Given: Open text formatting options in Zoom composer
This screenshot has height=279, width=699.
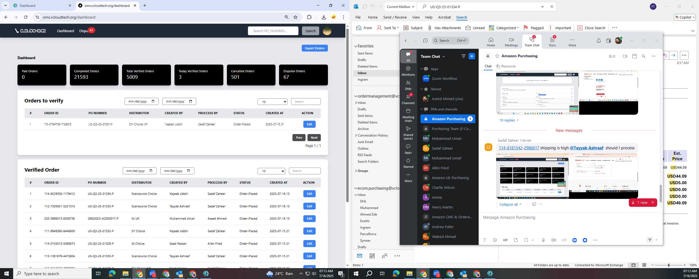Looking at the screenshot, I should [485, 240].
